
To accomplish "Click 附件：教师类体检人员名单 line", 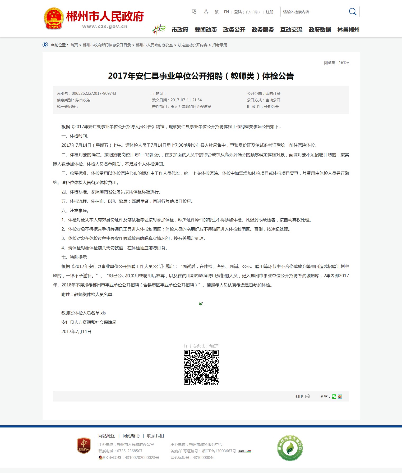I will coord(87,294).
